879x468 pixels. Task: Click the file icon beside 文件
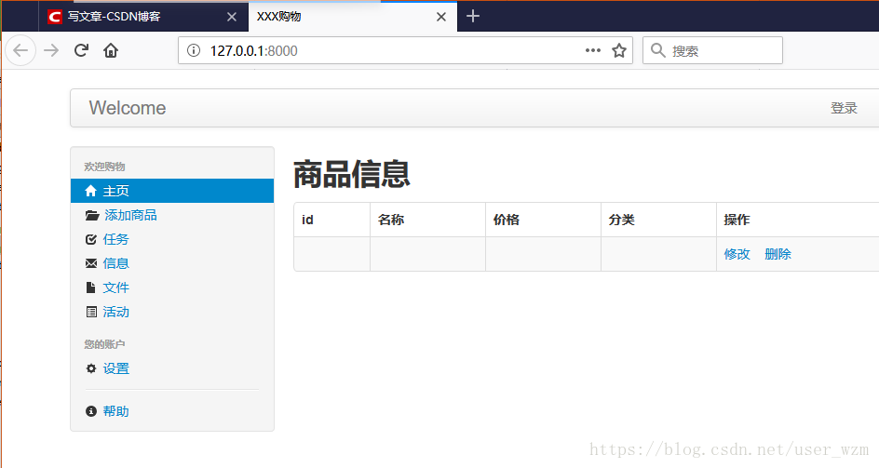[90, 287]
